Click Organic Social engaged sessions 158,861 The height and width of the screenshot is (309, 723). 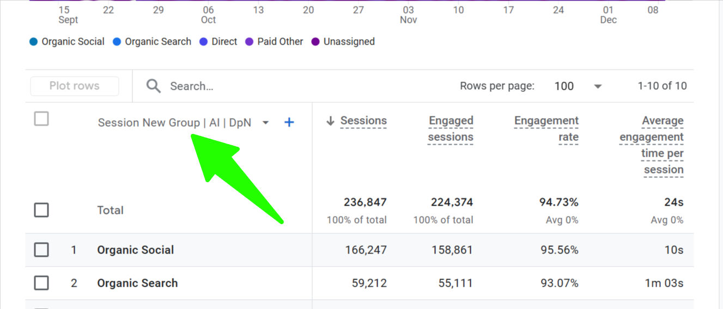[x=452, y=250]
